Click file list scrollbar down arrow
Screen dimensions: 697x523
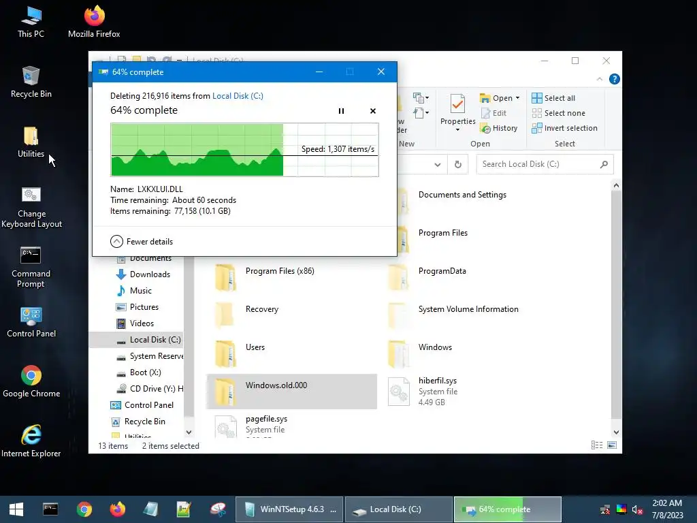point(616,432)
